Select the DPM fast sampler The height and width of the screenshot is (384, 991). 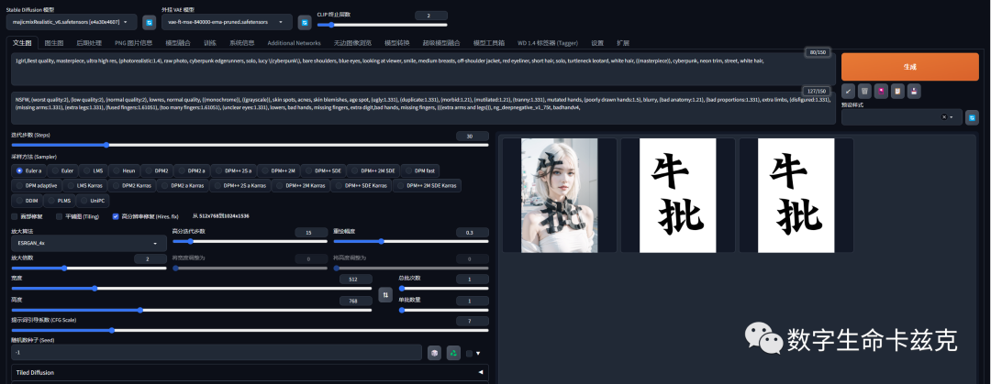[x=420, y=170]
